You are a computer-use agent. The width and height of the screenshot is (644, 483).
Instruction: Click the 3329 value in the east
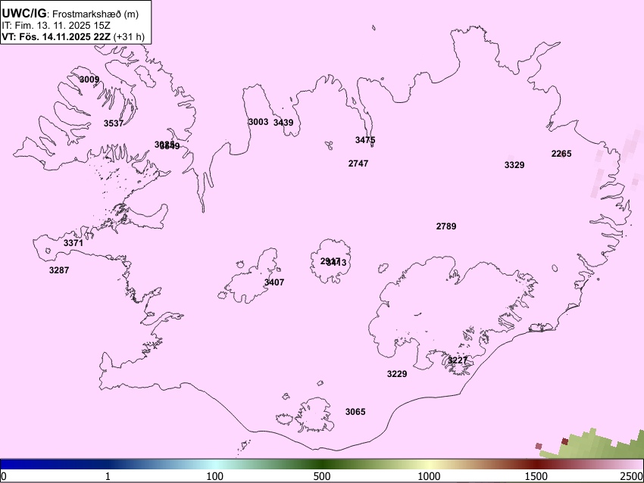point(514,165)
